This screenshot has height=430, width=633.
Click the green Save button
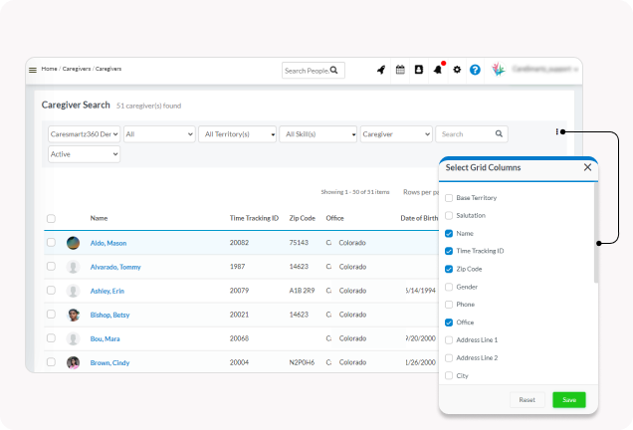[x=568, y=399]
